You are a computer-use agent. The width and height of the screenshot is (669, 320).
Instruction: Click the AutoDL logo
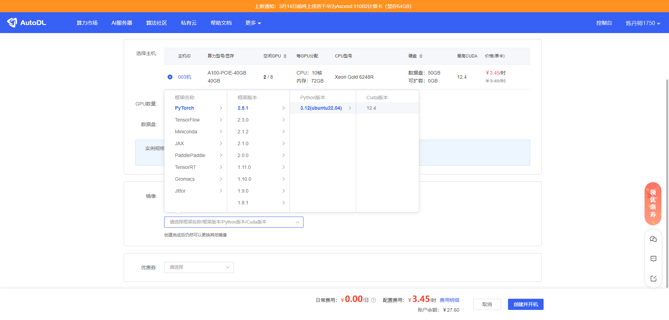26,23
